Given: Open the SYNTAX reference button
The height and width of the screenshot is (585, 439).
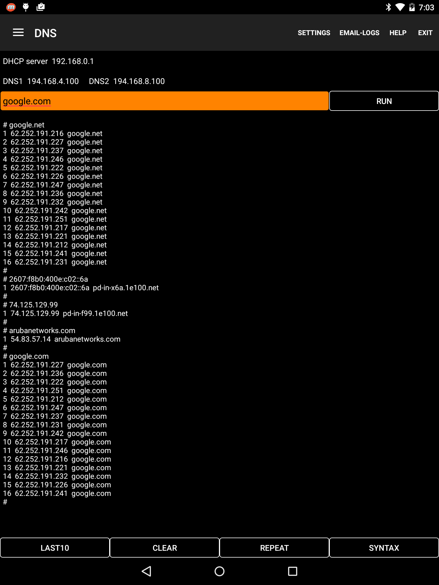Looking at the screenshot, I should tap(384, 548).
